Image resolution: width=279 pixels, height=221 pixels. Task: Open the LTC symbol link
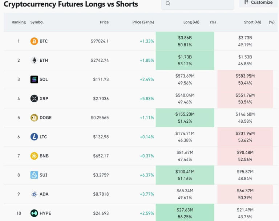(43, 137)
